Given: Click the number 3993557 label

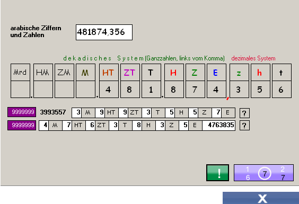Looking at the screenshot, I should (53, 112).
